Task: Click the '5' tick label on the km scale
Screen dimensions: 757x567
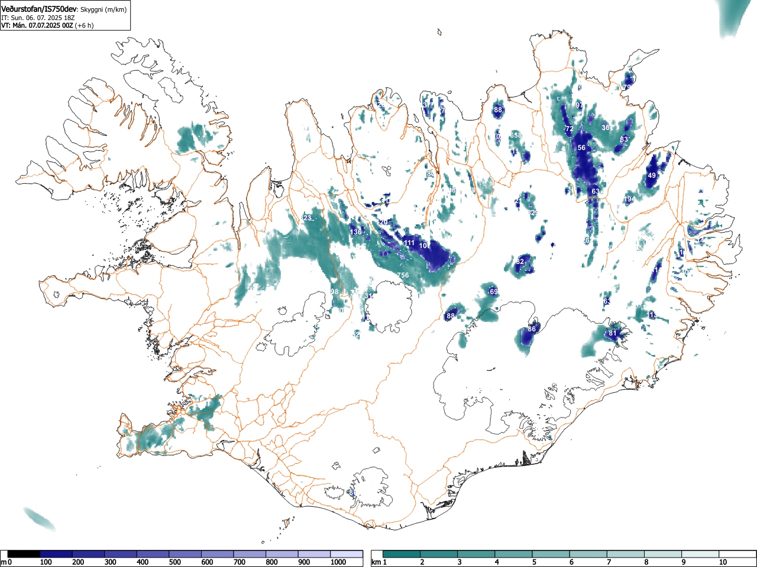Action: [x=534, y=562]
